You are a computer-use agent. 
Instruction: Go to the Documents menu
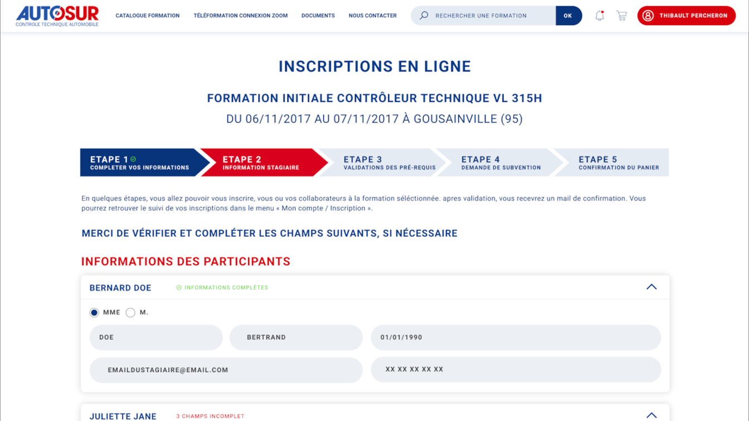point(318,16)
